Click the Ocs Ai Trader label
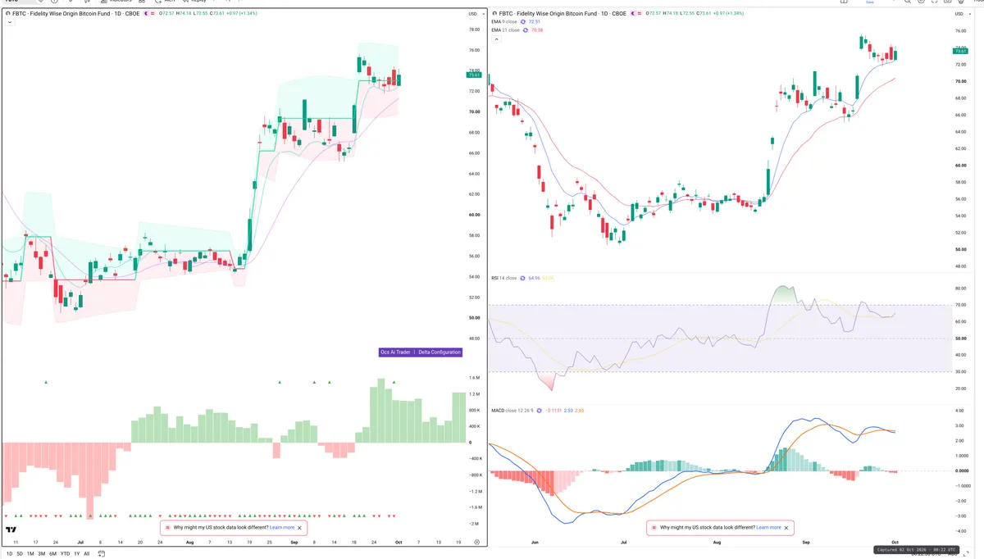The image size is (984, 559). pyautogui.click(x=395, y=352)
